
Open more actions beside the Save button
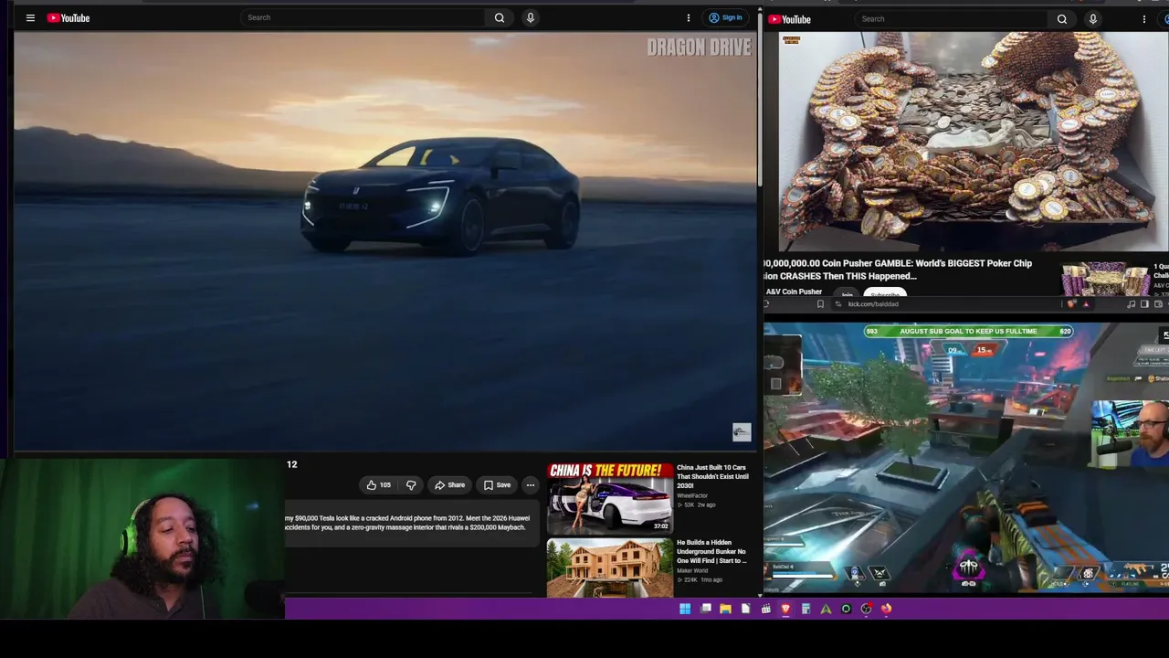(531, 485)
